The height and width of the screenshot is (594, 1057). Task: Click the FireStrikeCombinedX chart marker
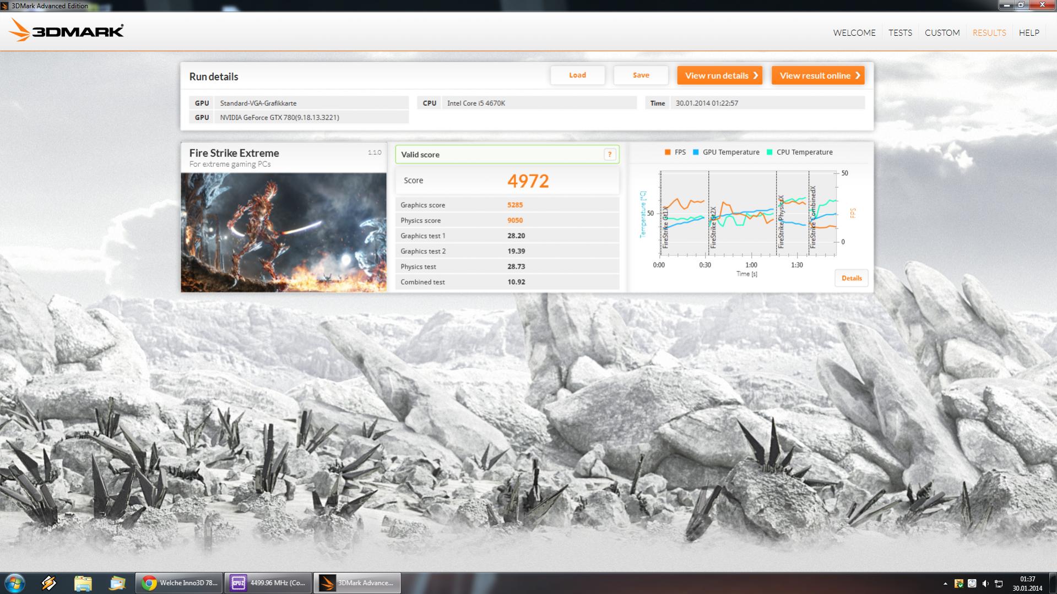[813, 217]
